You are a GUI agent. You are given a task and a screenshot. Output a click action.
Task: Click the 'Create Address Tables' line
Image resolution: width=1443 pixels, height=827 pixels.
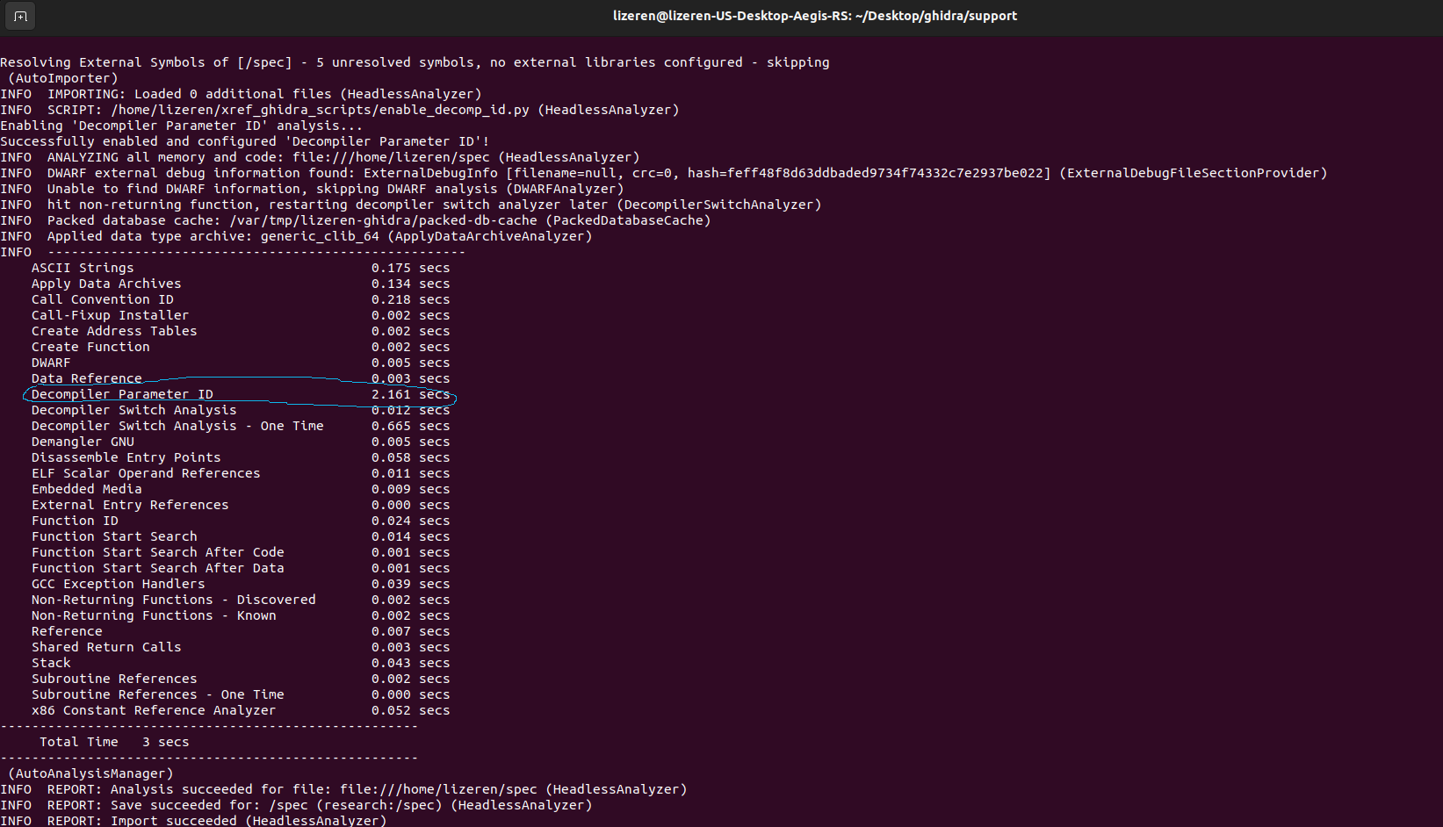point(241,331)
